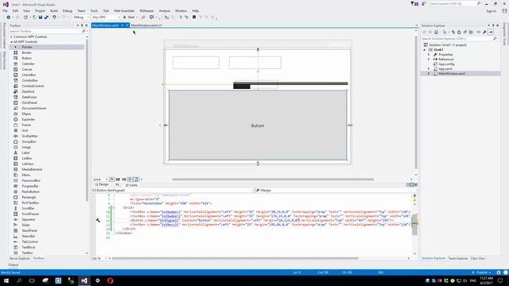Select ProgressBar control in Toolbox
The width and height of the screenshot is (509, 286).
click(30, 186)
